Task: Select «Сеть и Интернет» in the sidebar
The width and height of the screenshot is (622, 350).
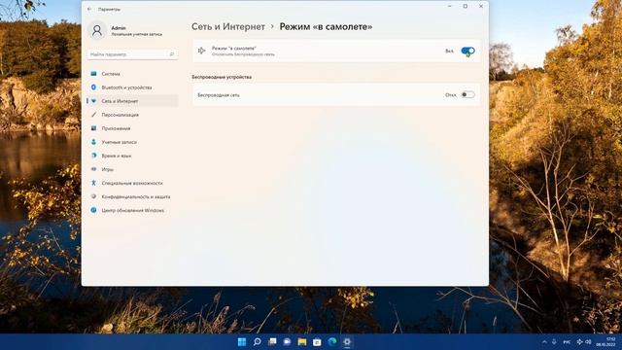Action: click(132, 101)
